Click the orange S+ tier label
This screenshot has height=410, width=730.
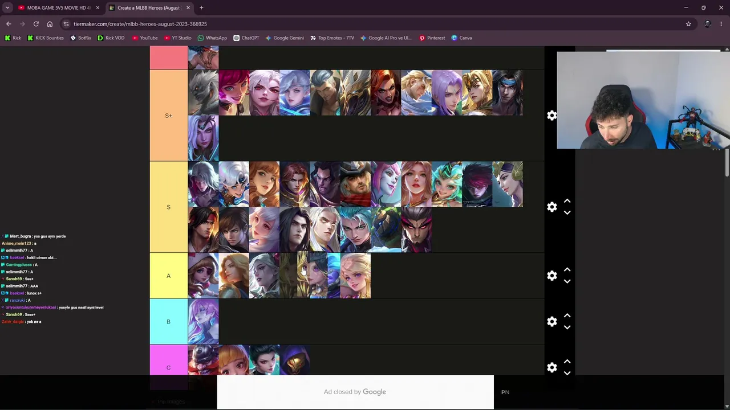pyautogui.click(x=168, y=116)
